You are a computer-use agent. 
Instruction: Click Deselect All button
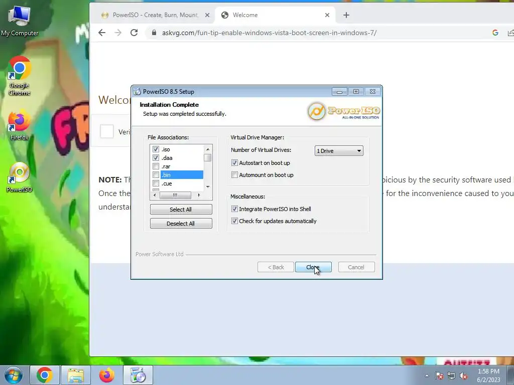point(181,224)
